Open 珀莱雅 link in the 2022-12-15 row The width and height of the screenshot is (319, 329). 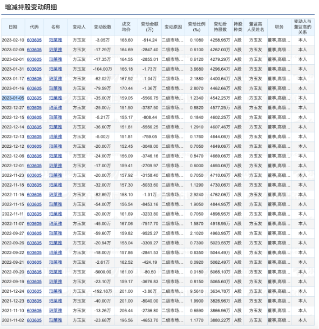coord(56,117)
